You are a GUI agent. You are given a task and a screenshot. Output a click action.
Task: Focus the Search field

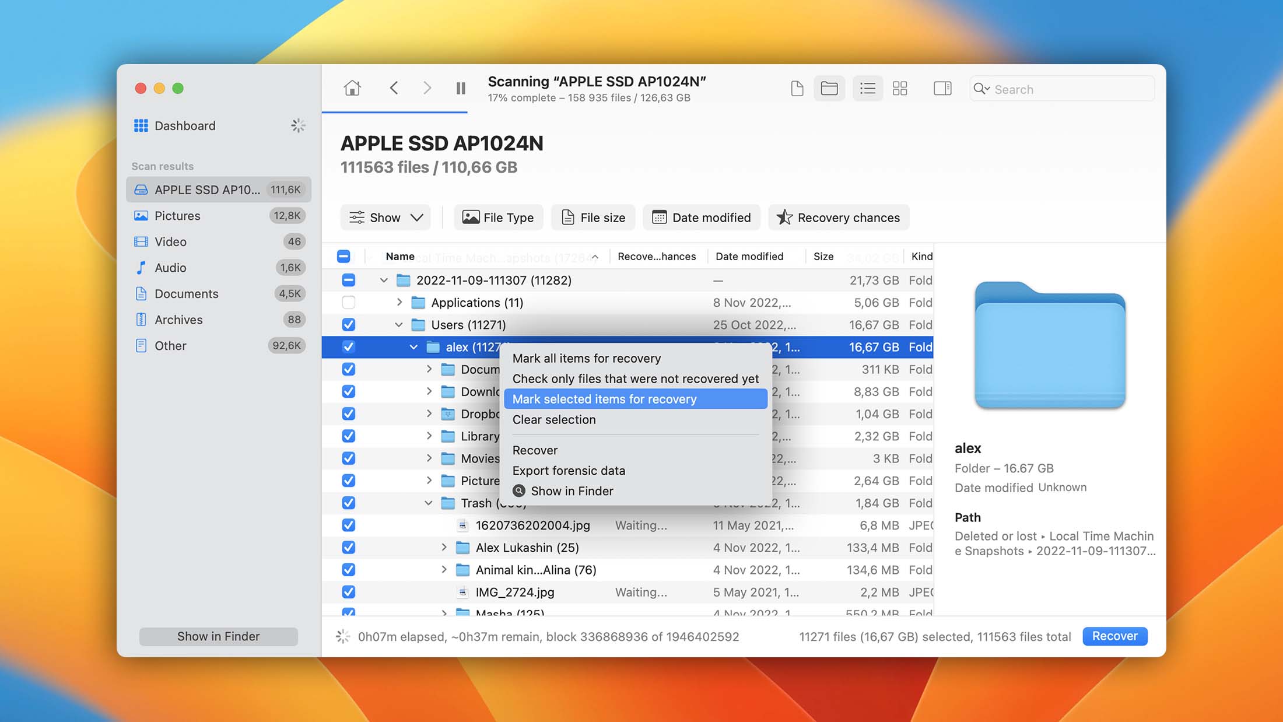1062,89
